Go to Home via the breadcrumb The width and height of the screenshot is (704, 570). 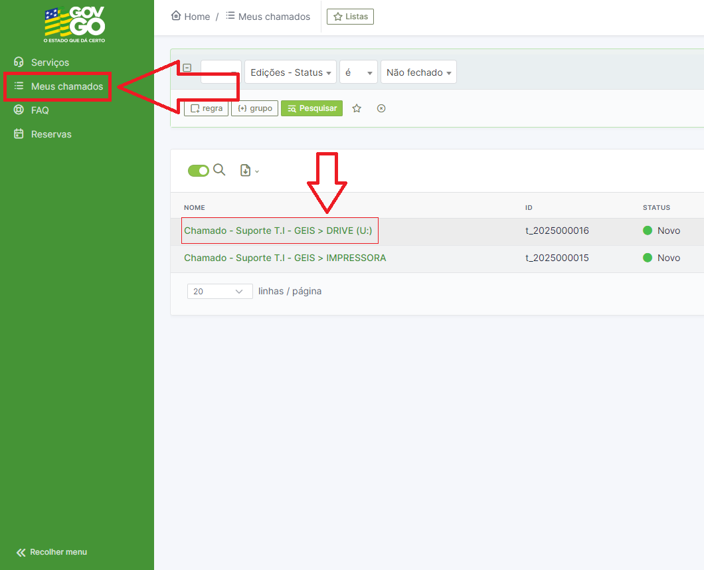191,17
